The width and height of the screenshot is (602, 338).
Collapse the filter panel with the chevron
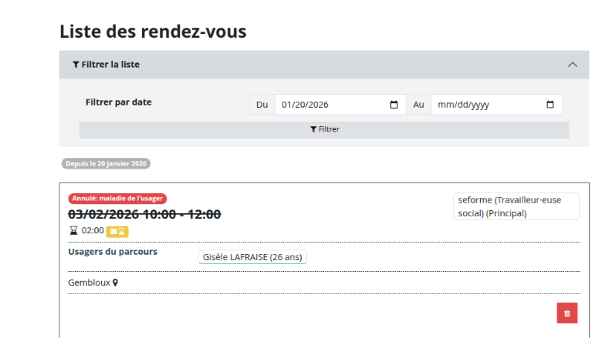pyautogui.click(x=573, y=65)
